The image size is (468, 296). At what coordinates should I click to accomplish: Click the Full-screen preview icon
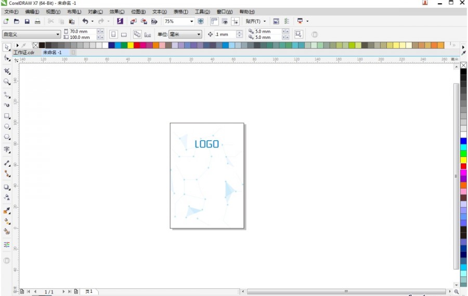coord(201,21)
